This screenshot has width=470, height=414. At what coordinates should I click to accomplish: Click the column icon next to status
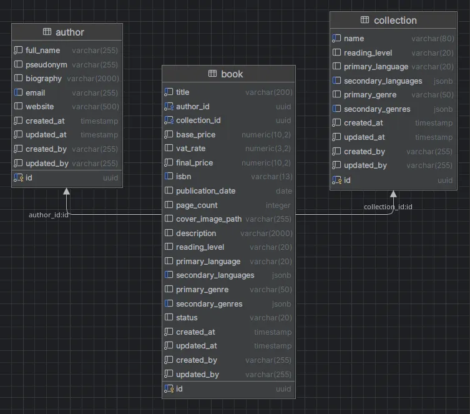click(169, 317)
